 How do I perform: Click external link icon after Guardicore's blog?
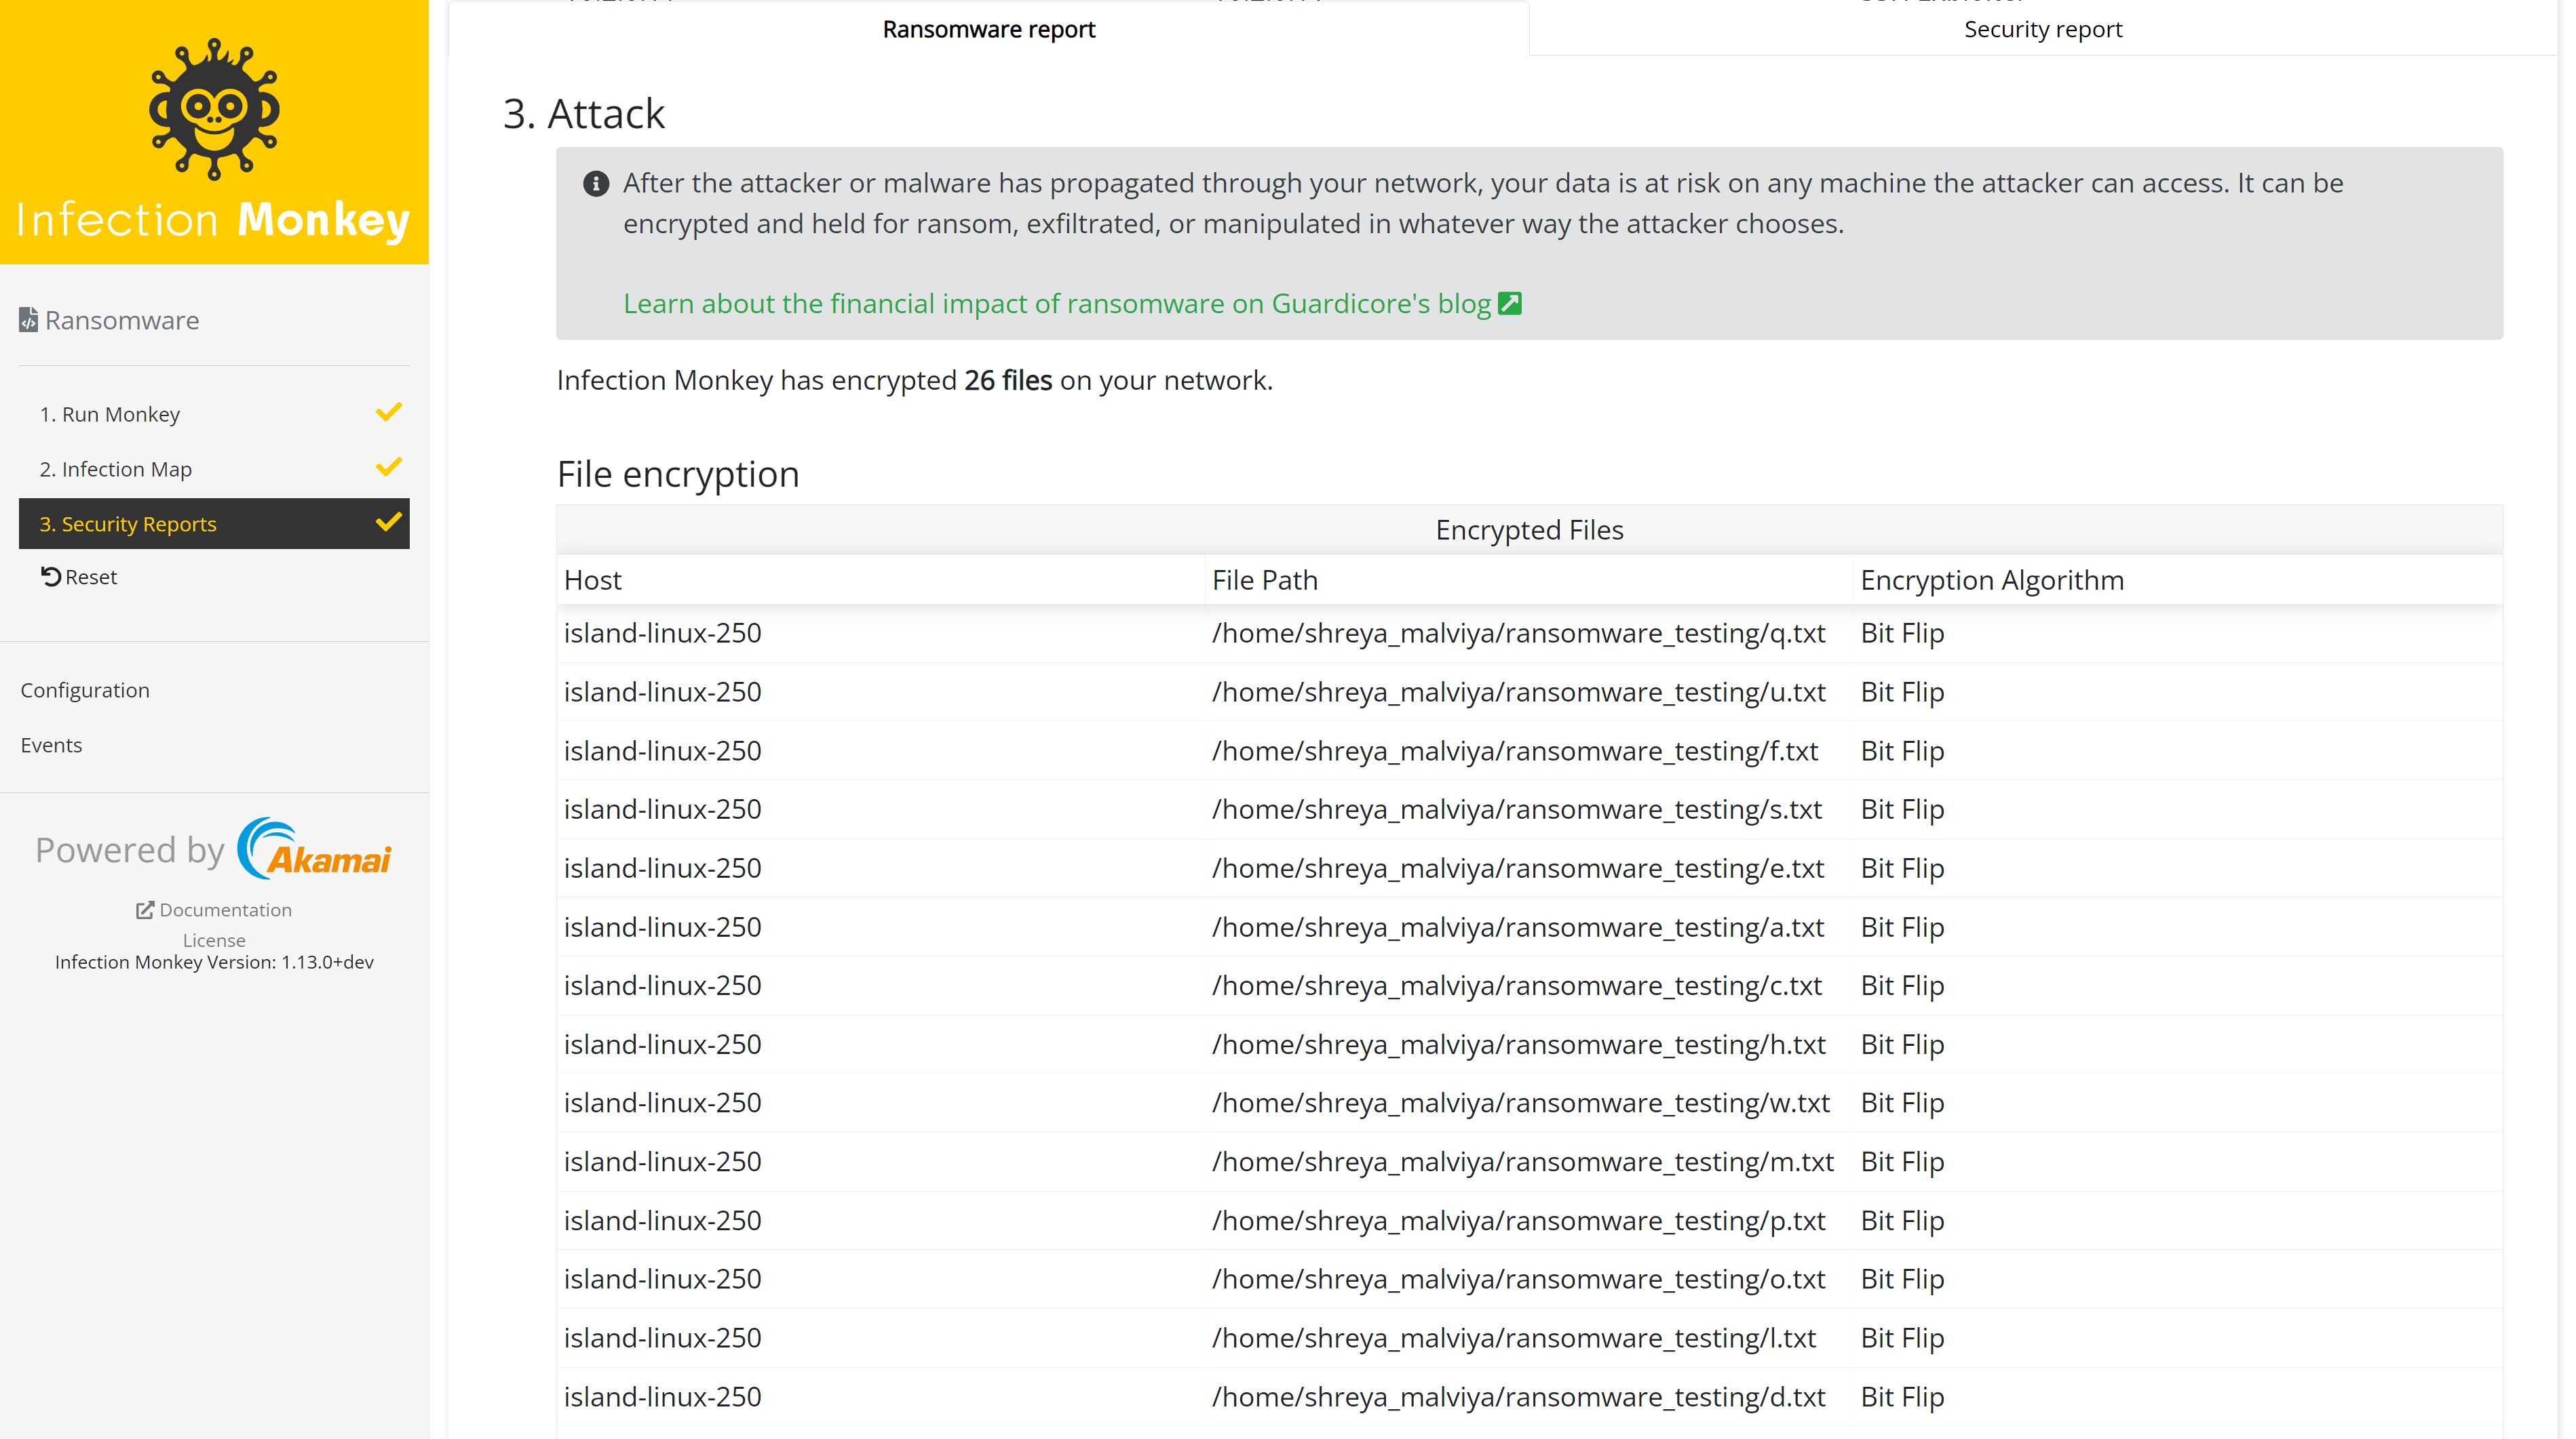(1510, 304)
